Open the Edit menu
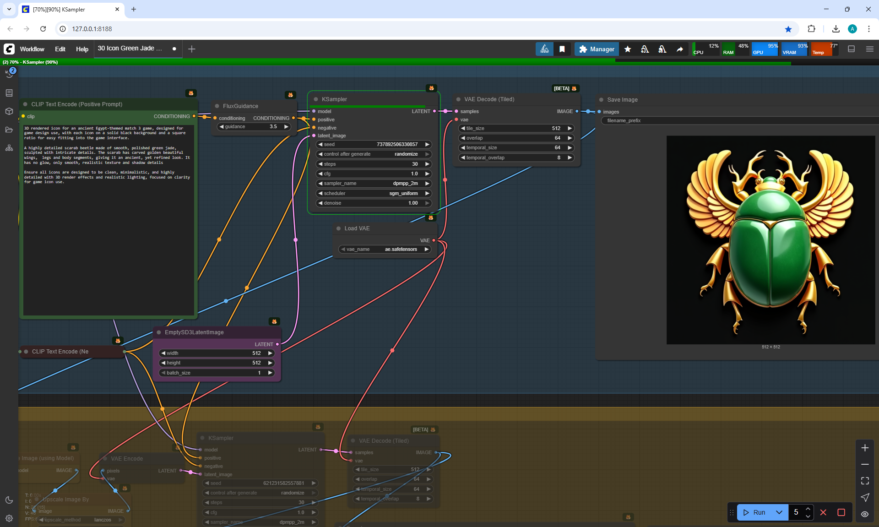The height and width of the screenshot is (527, 879). point(60,49)
